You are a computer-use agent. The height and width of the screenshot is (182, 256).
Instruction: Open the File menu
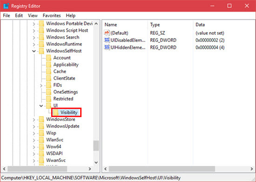tap(7, 15)
